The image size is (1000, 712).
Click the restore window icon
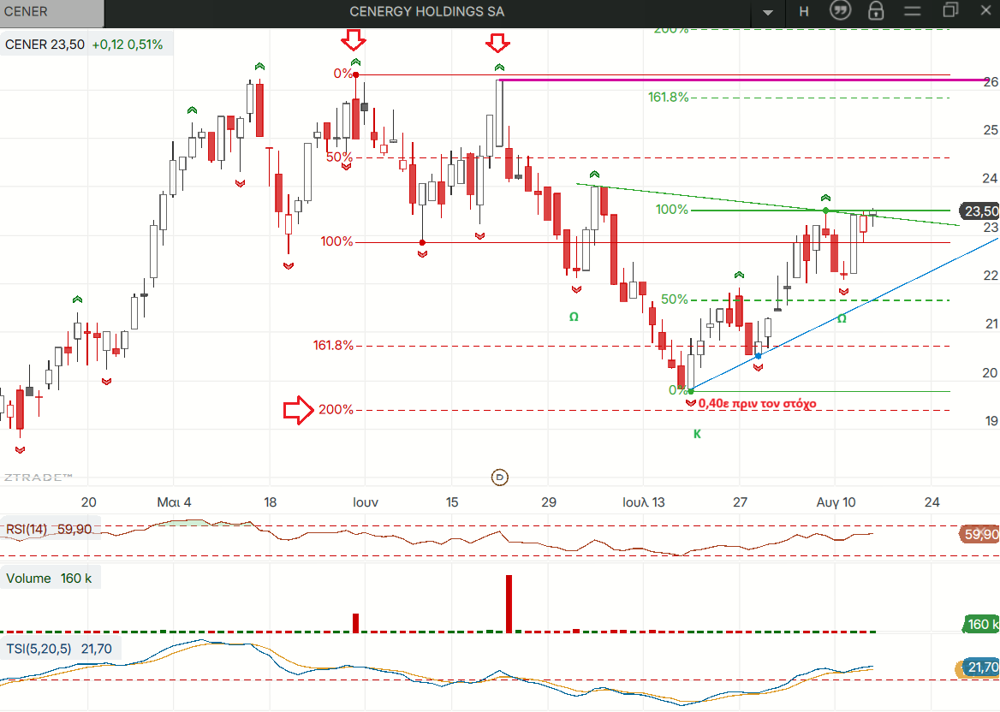click(x=950, y=9)
